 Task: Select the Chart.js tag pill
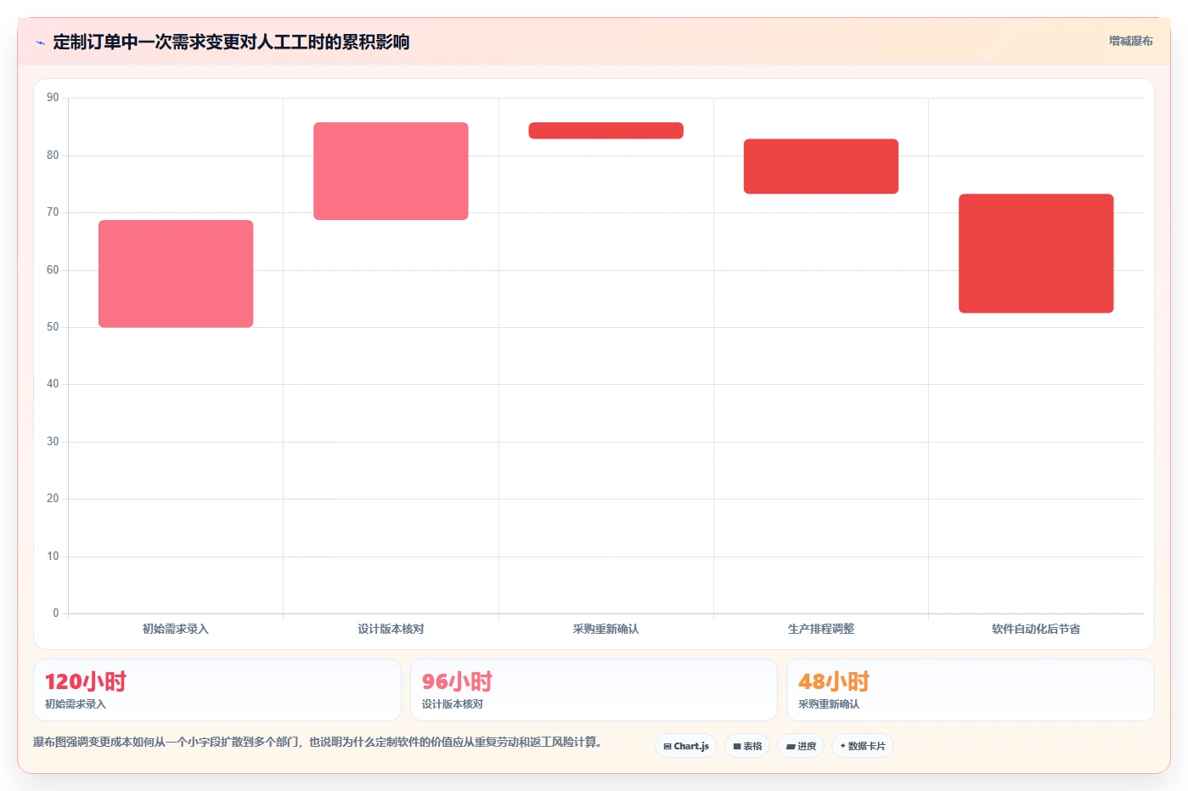[x=686, y=746]
